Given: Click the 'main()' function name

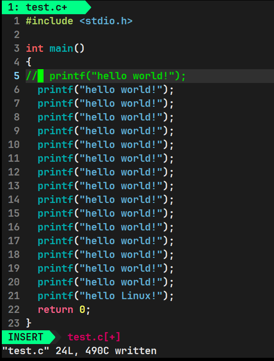Looking at the screenshot, I should pos(67,49).
